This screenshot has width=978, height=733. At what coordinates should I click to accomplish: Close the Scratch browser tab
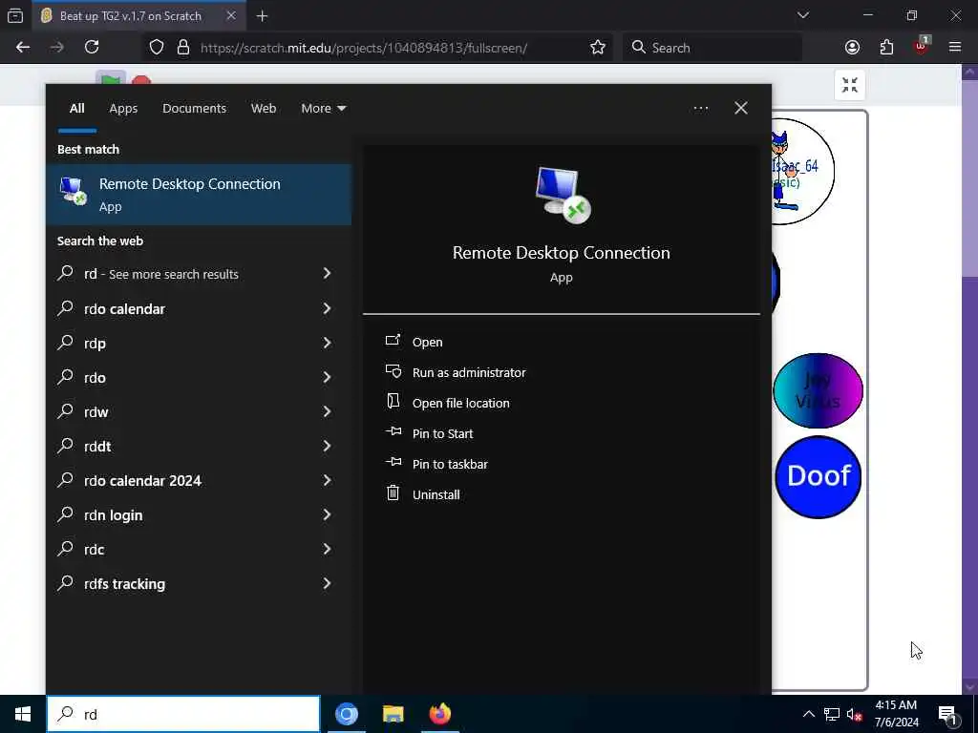click(231, 15)
